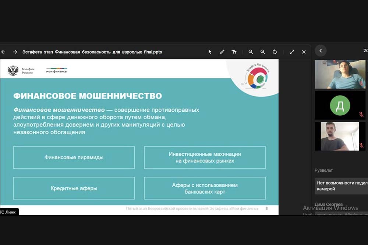368x245 pixels.
Task: Click the presentation file name title
Action: 92,52
